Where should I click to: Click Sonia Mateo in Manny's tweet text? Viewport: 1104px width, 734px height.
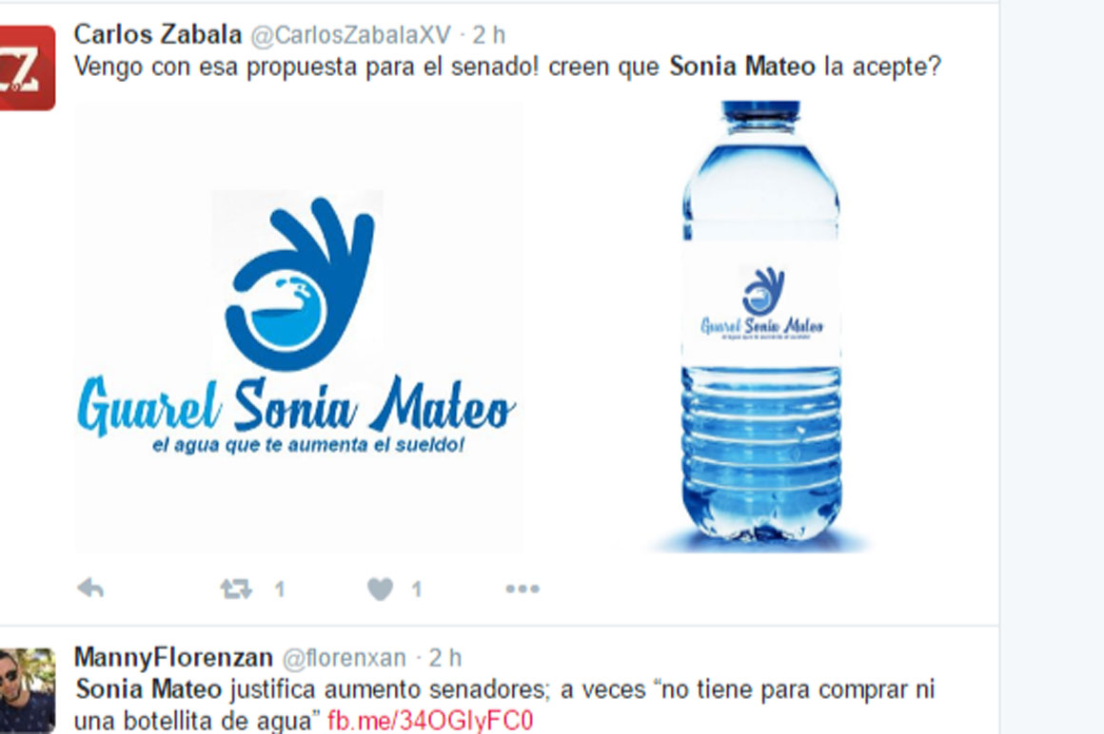click(x=148, y=689)
